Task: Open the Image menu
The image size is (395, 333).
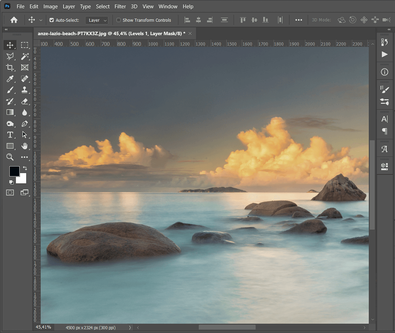Action: 51,7
